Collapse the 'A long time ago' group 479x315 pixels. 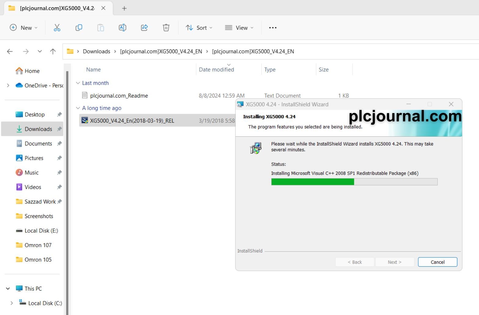click(x=78, y=108)
